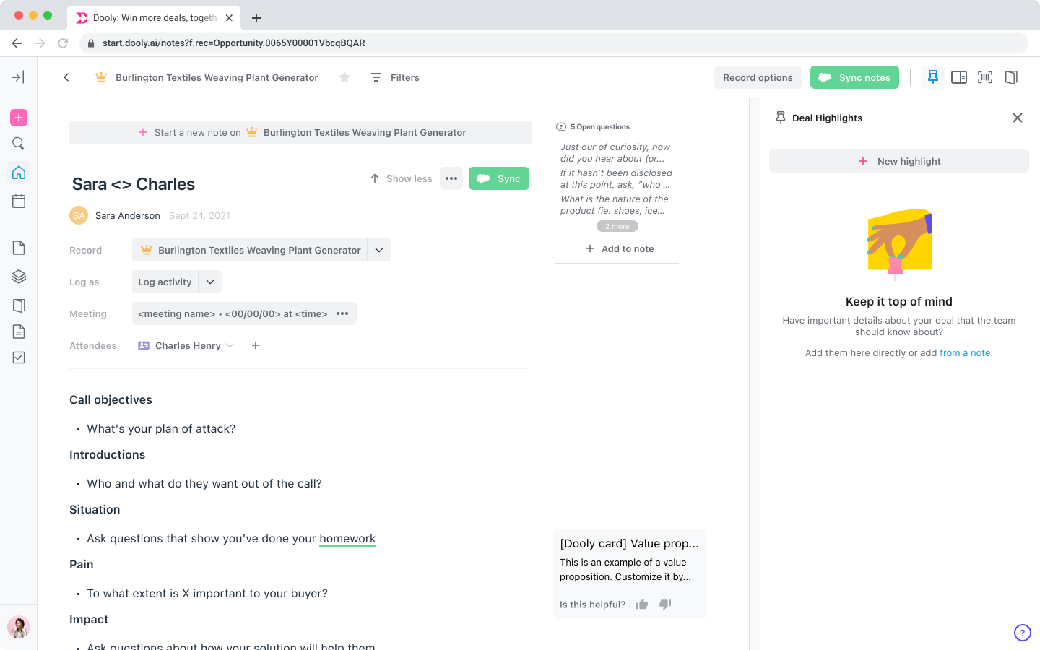The image size is (1040, 650).
Task: Open the playbook panel icon in toolbar
Action: 1011,77
